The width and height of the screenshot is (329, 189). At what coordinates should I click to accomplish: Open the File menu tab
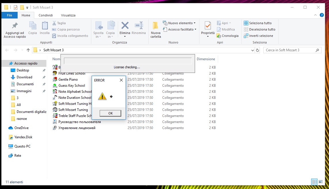(10, 15)
